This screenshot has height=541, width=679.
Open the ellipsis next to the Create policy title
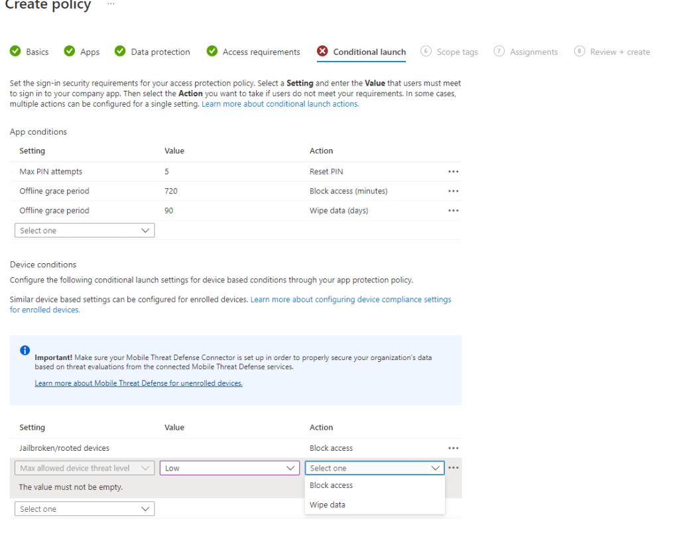tap(110, 4)
